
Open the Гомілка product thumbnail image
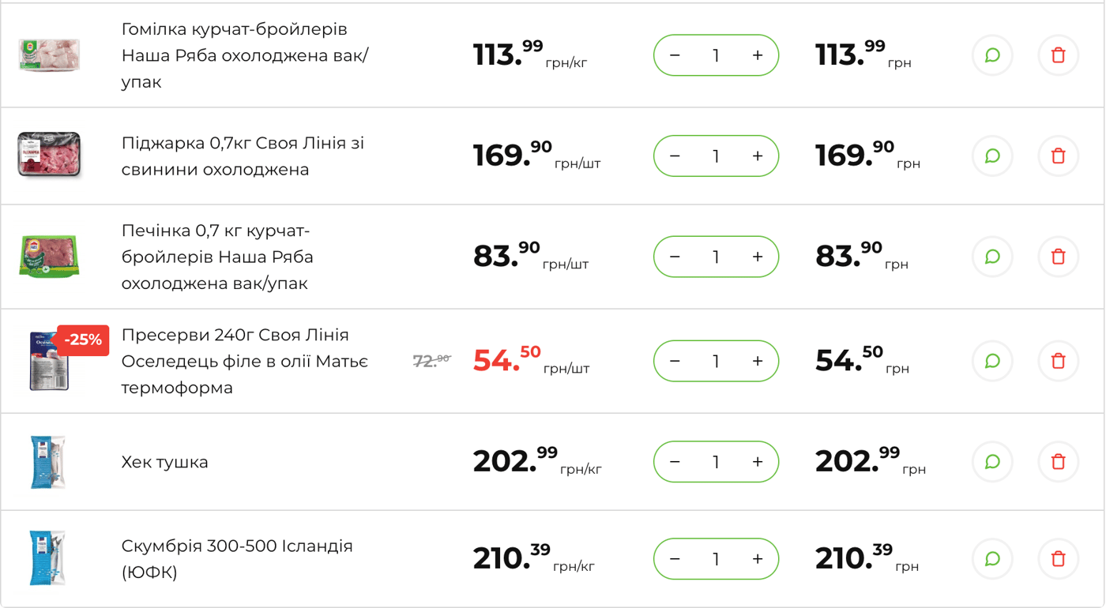pos(49,55)
